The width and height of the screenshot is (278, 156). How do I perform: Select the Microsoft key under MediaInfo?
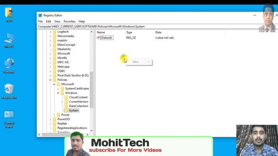pos(64,53)
